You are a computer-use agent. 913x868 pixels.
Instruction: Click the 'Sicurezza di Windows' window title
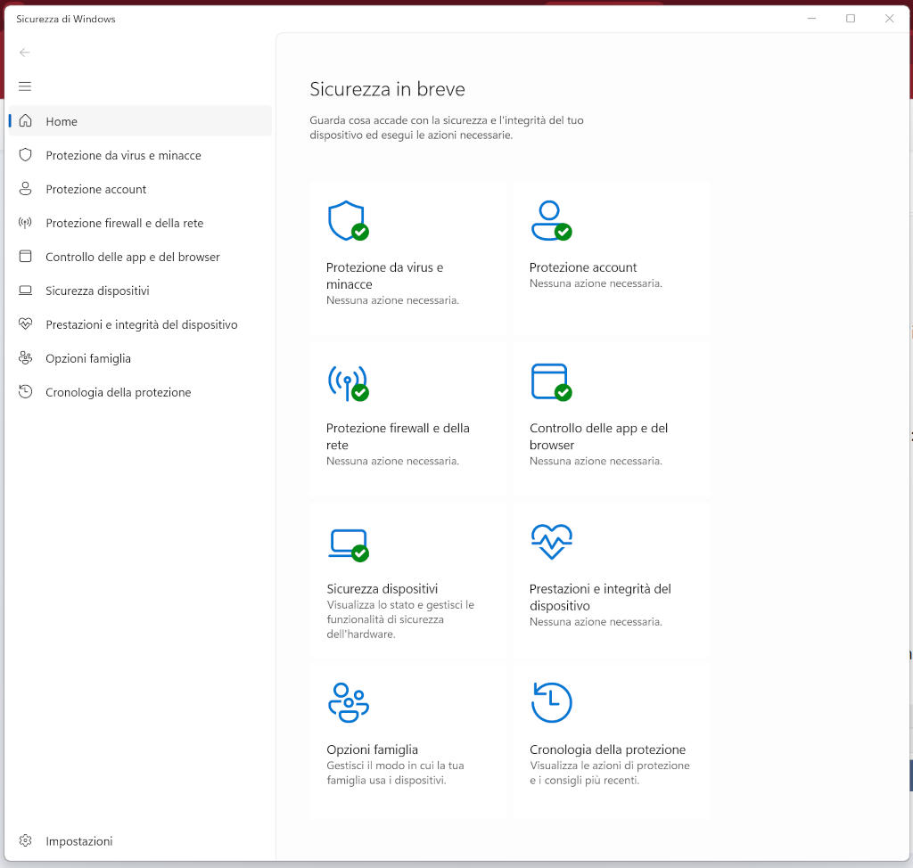(66, 20)
